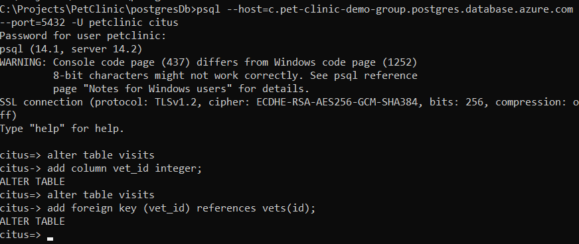Click the last 'ALTER TABLE' result line
579x244 pixels.
coord(33,221)
